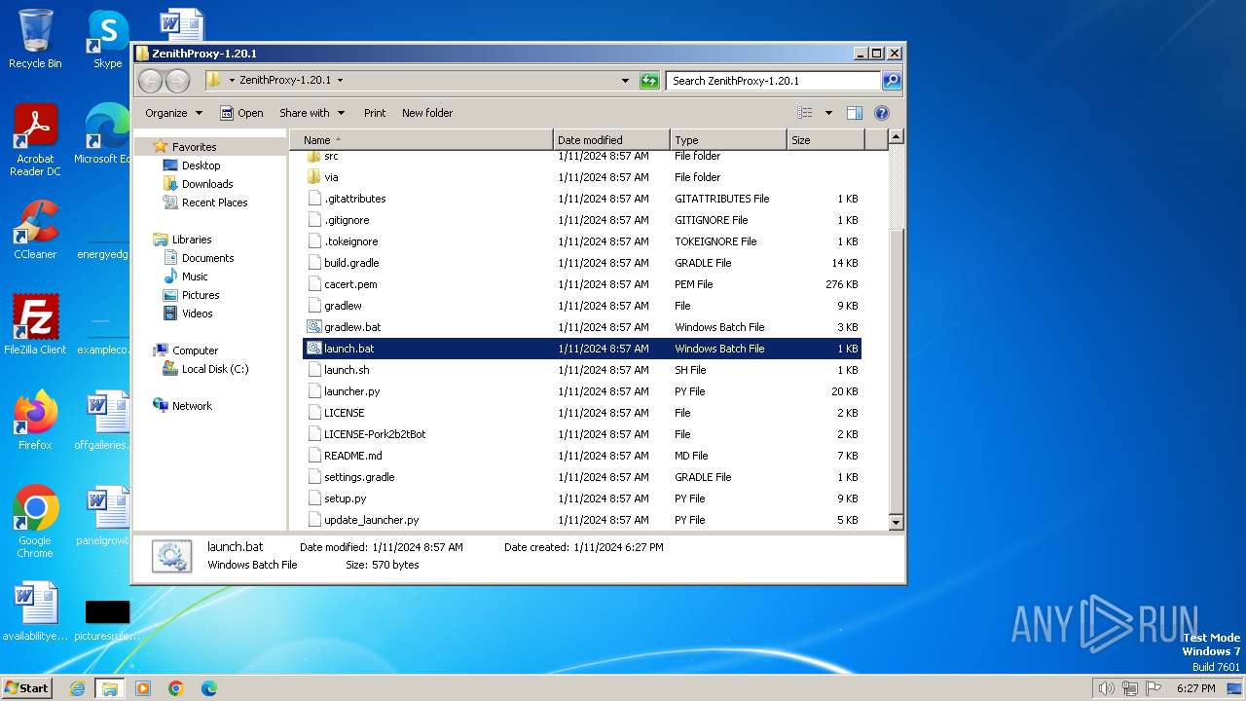Click the Forward navigation arrow in Explorer
Image resolution: width=1246 pixels, height=701 pixels.
click(177, 81)
